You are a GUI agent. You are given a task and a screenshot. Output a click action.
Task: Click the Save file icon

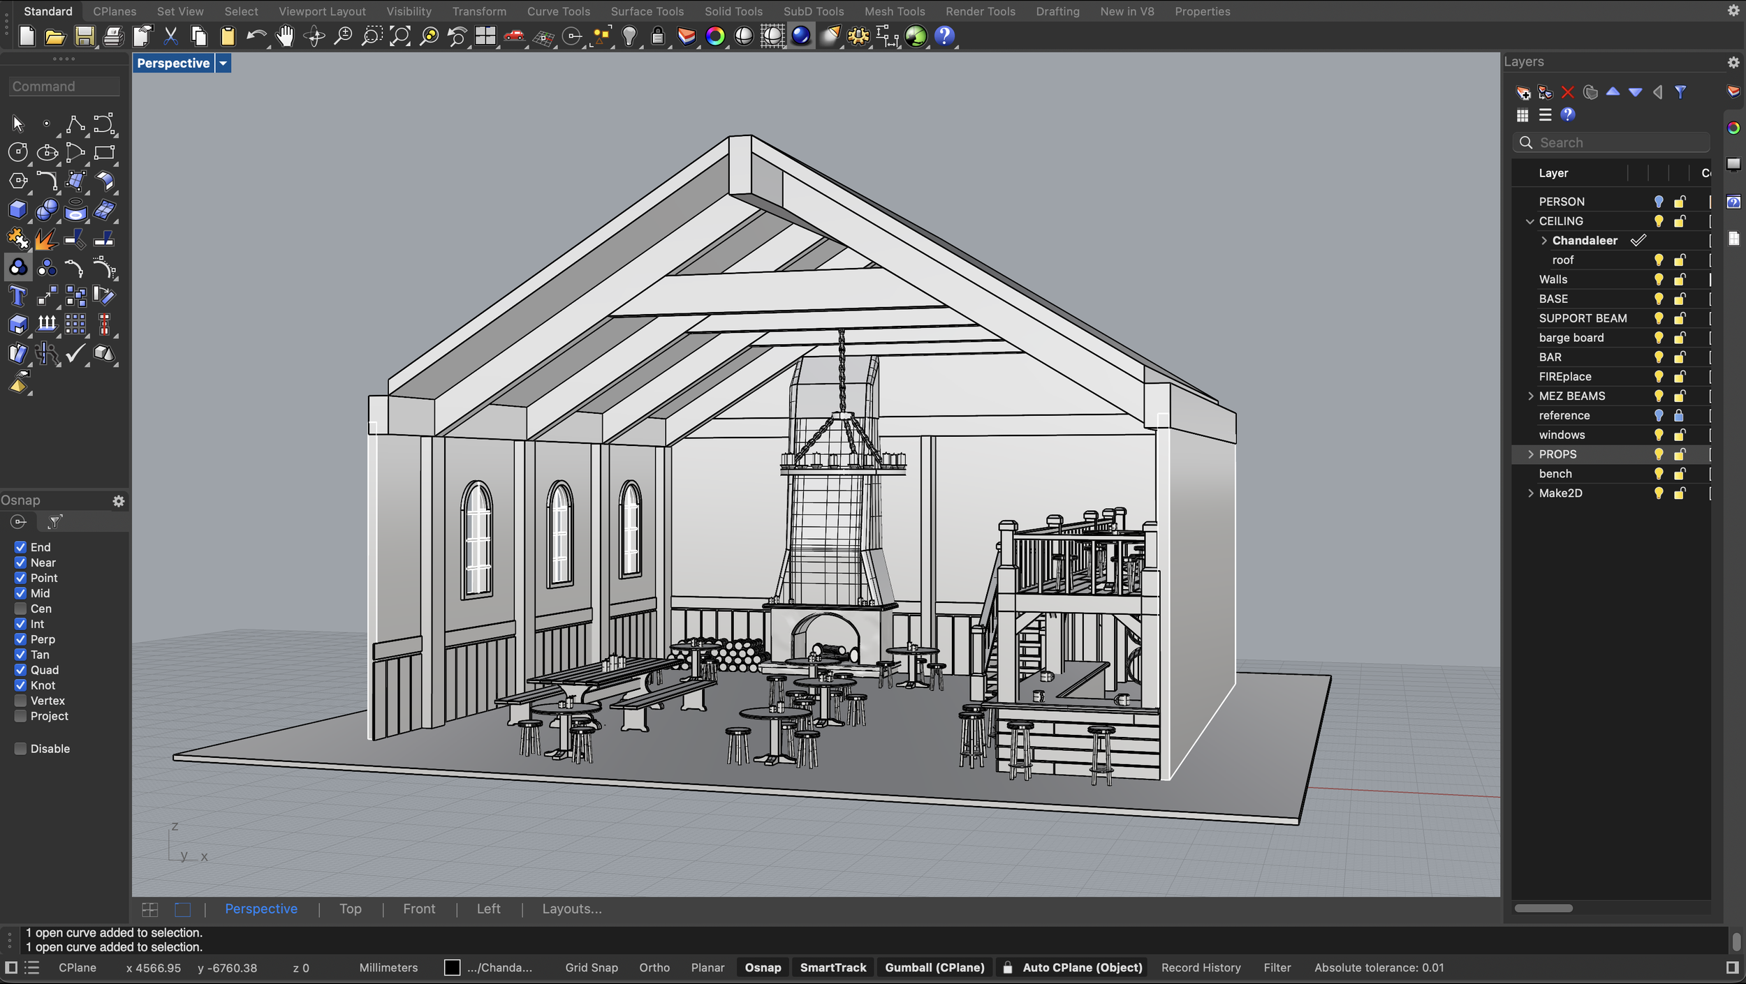tap(85, 36)
